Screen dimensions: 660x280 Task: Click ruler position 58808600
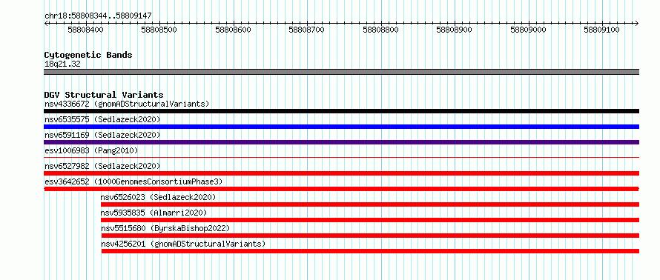[x=233, y=30]
